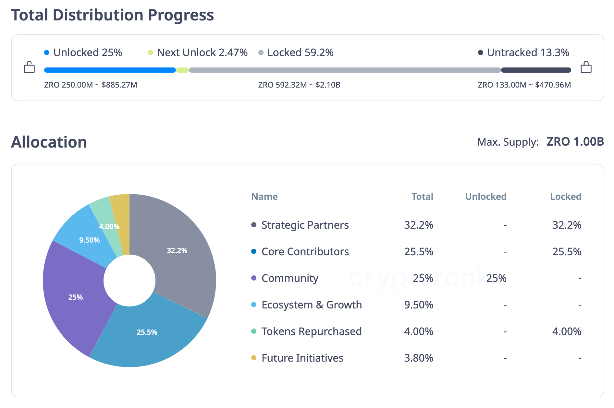
Task: Click the Ecosystem & Growth color dot
Action: (x=254, y=305)
